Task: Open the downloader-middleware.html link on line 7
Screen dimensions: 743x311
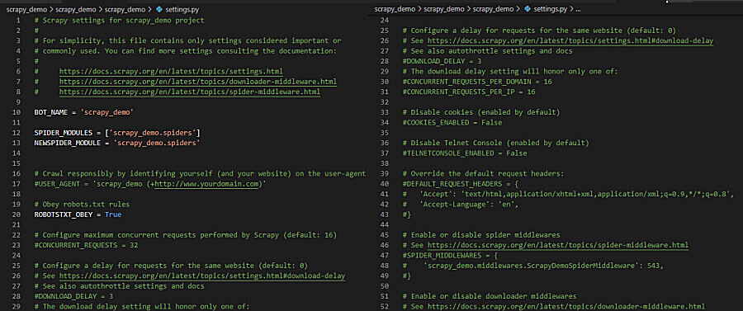Action: (198, 82)
